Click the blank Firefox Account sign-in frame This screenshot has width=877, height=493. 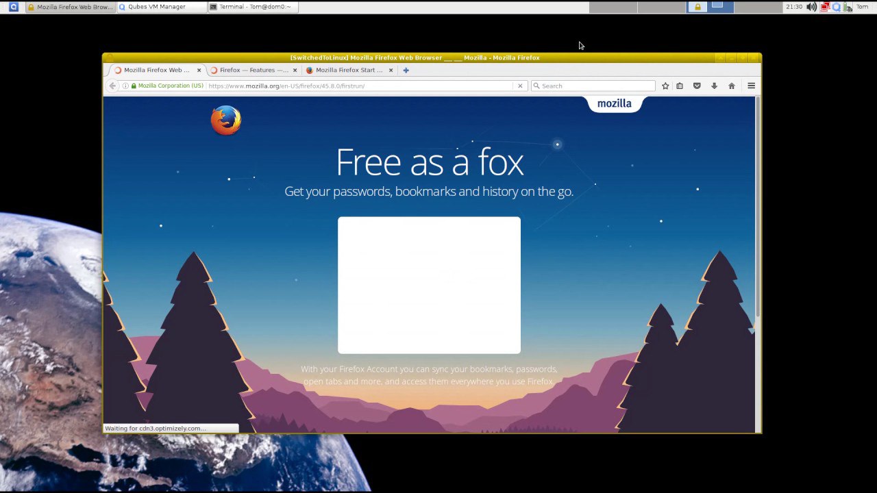(429, 285)
